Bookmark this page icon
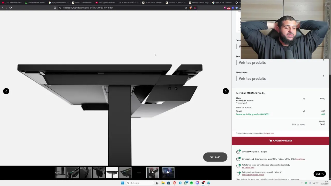This screenshot has height=186, width=331. tap(55, 8)
